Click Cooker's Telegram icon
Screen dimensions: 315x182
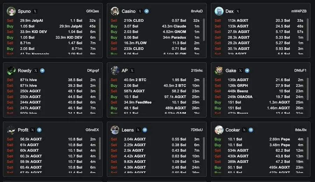[x=251, y=130]
